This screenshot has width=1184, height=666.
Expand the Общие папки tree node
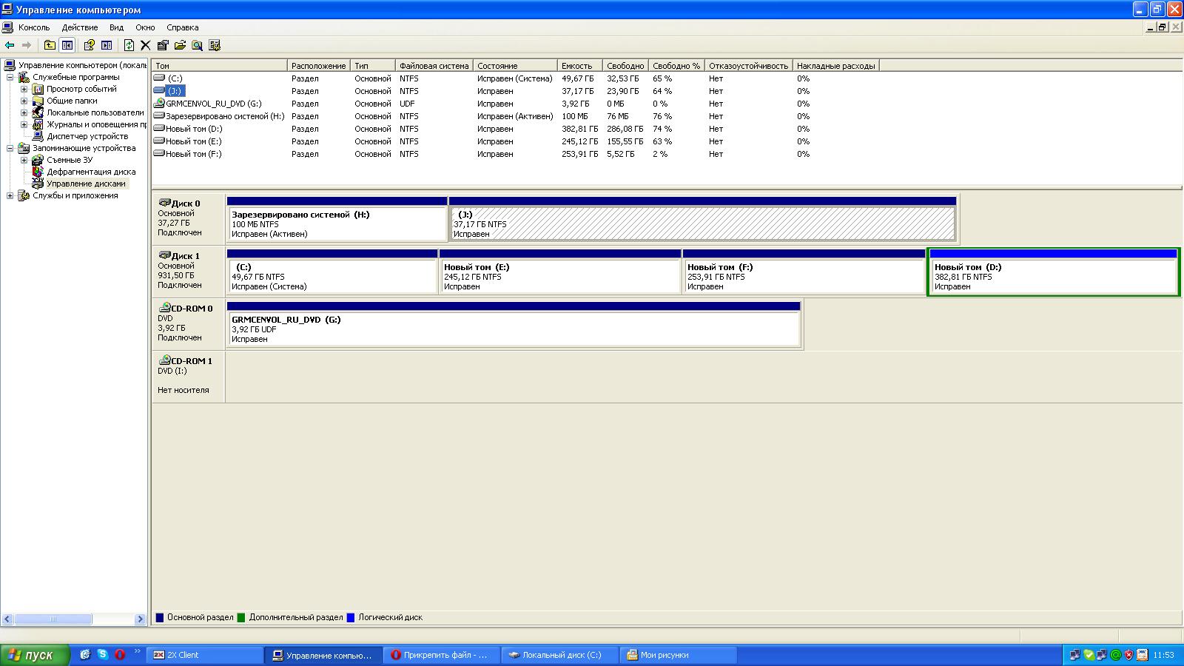(24, 101)
